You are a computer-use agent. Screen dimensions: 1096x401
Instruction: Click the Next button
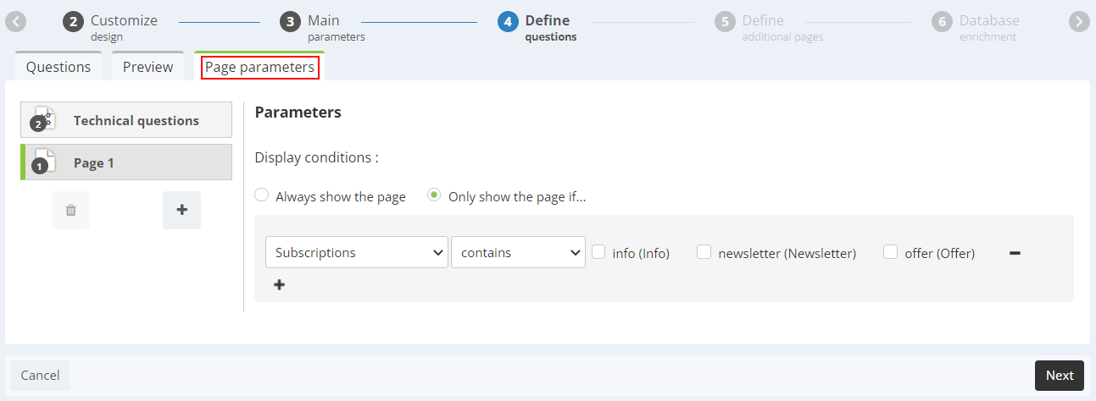coord(1060,376)
